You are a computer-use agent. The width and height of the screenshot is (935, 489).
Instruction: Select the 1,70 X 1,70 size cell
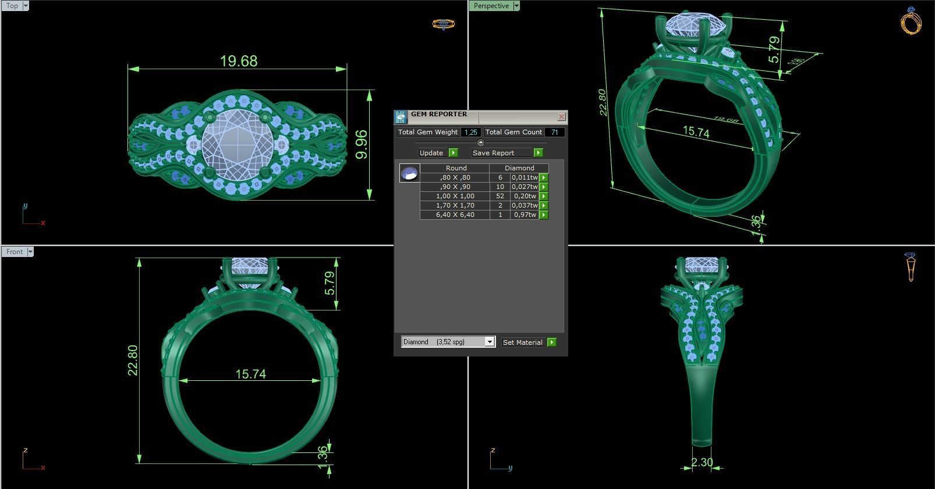455,205
